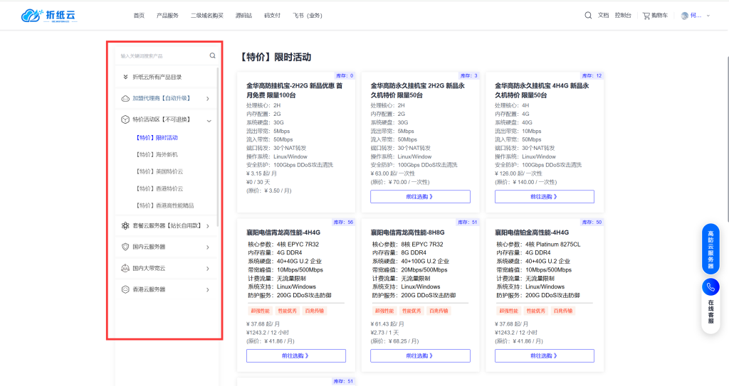The height and width of the screenshot is (386, 729).
Task: Select 【特价】美国特价云 in the sidebar
Action: [x=159, y=171]
